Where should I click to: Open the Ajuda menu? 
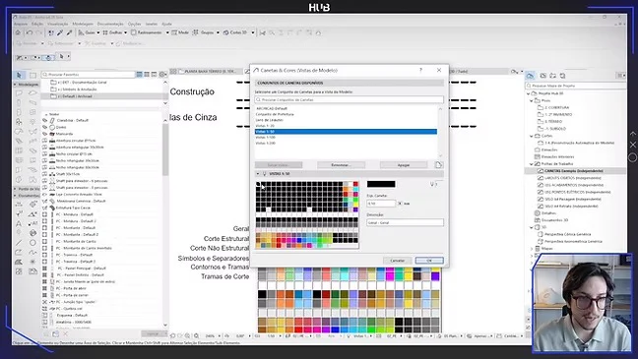tap(166, 24)
